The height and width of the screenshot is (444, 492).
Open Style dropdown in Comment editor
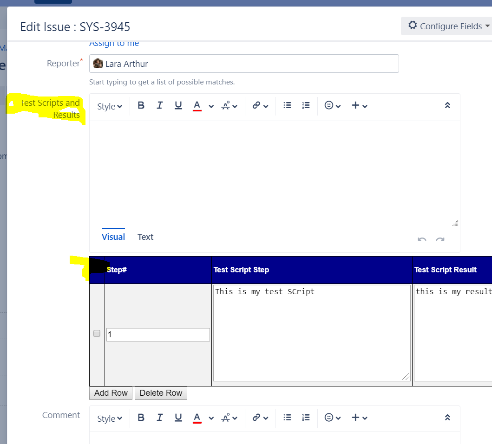coord(110,418)
